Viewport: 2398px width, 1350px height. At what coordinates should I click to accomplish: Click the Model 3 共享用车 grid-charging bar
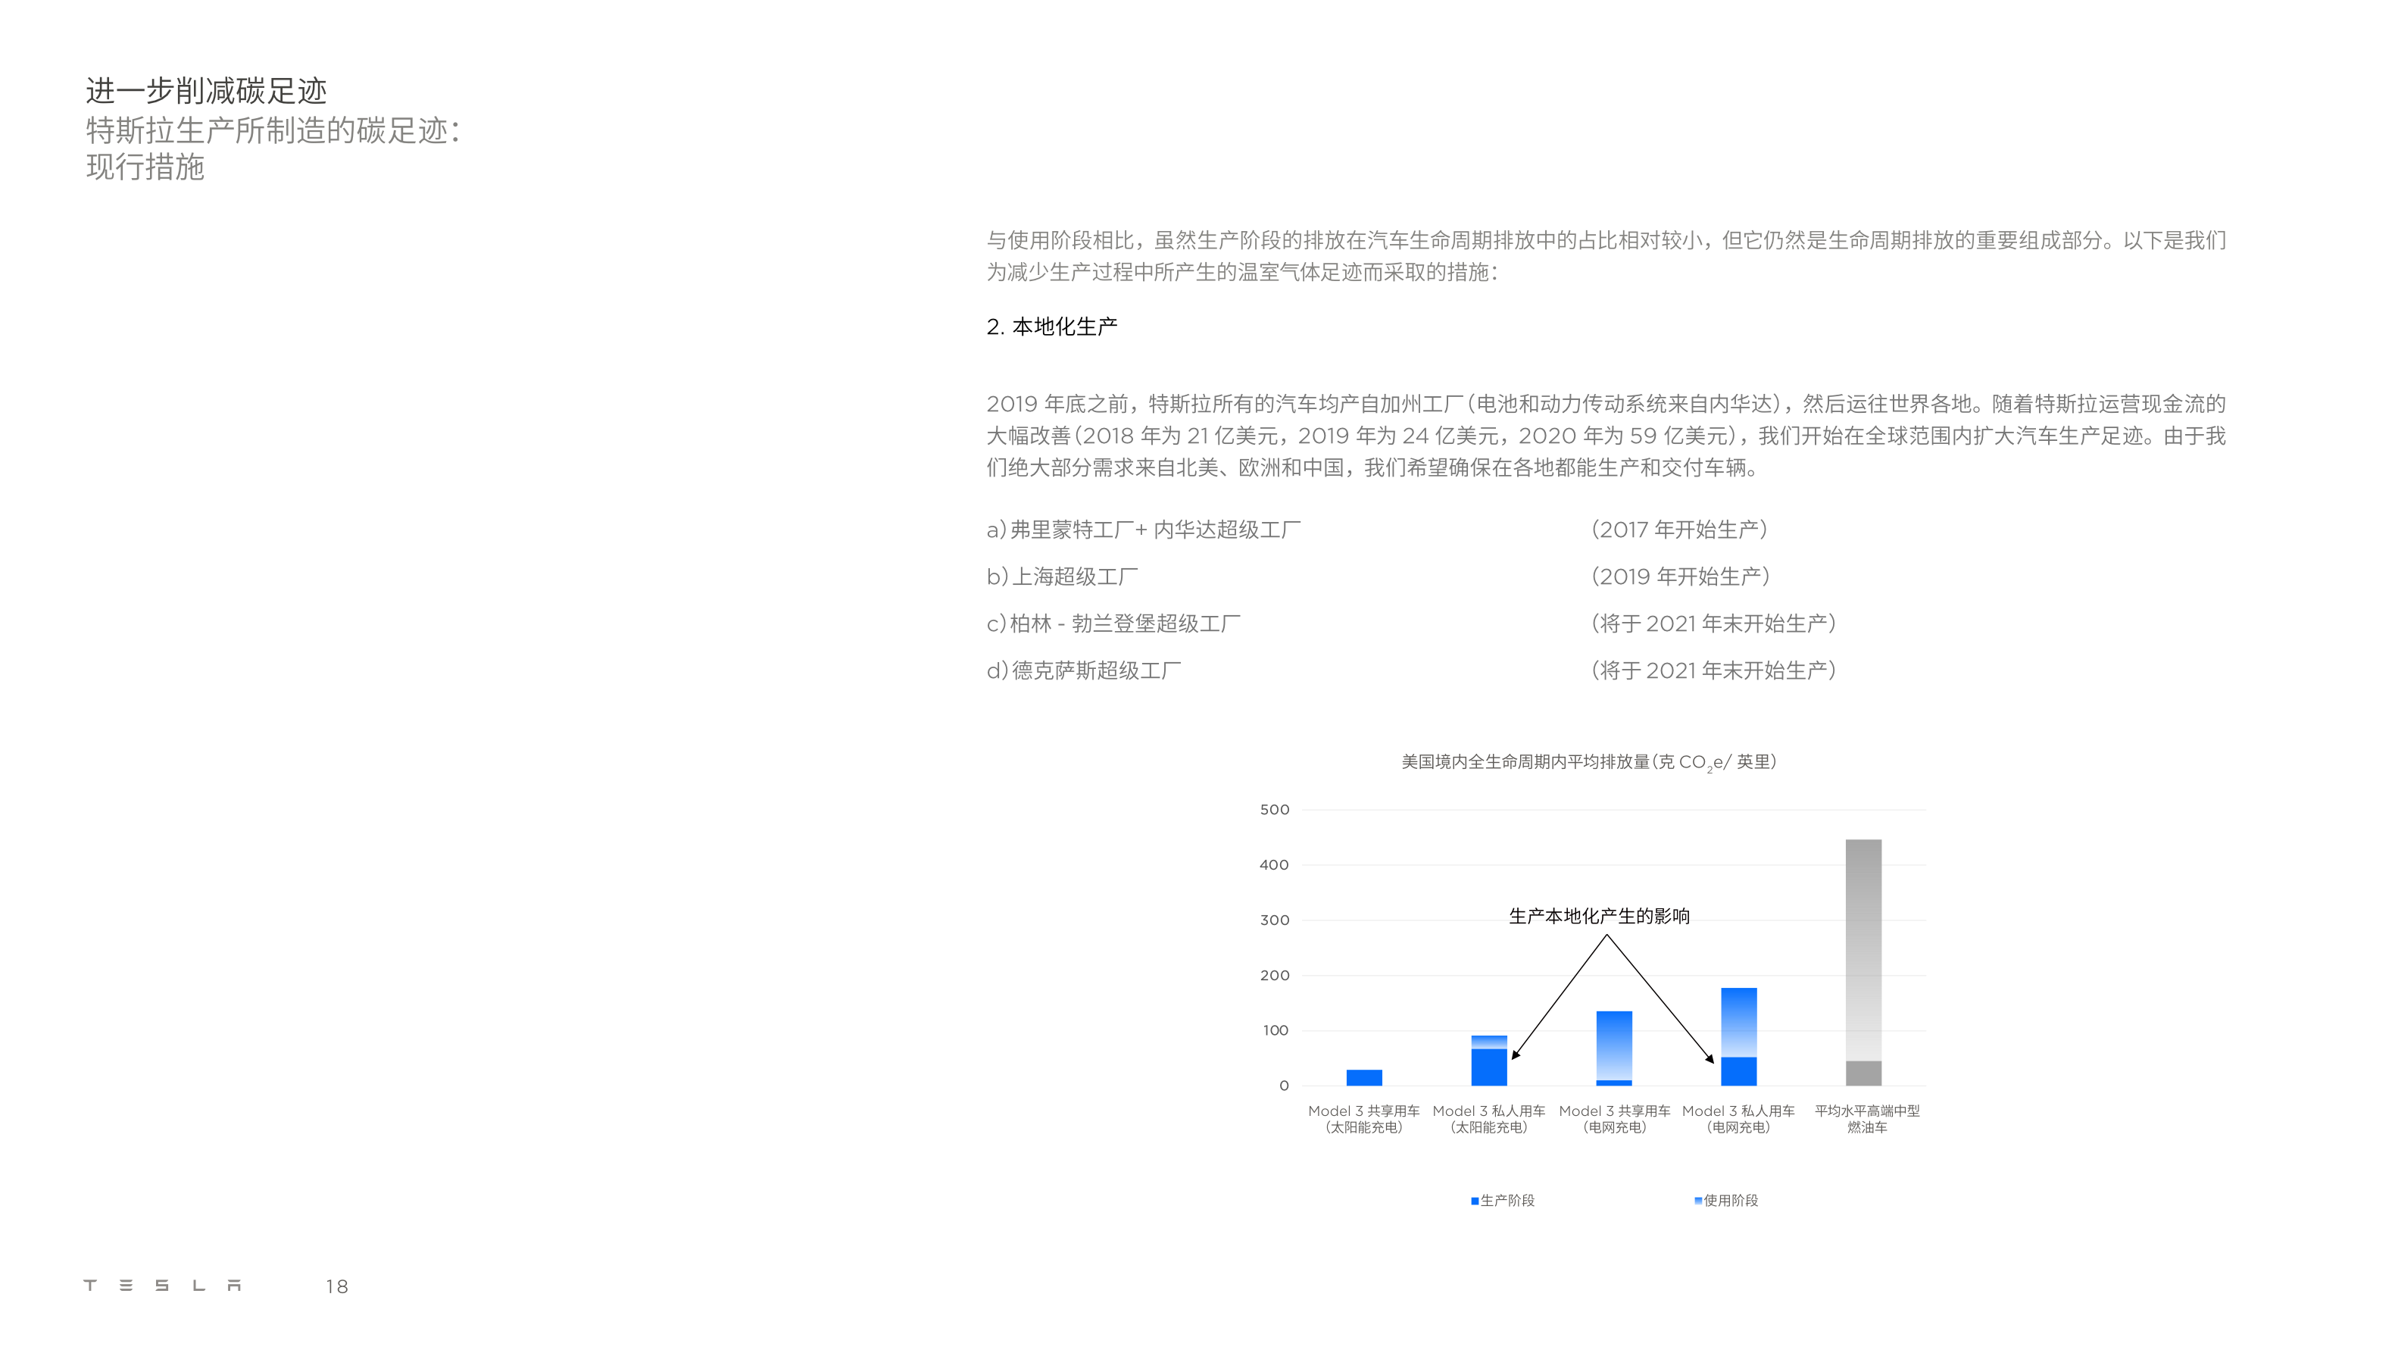coord(1613,1048)
